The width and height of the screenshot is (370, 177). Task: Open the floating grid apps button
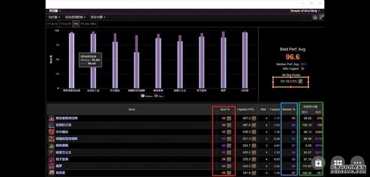[x=338, y=163]
